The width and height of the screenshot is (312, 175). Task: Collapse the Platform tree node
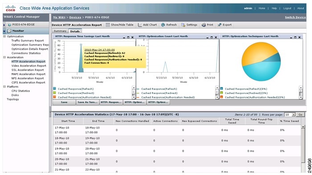click(x=4, y=87)
